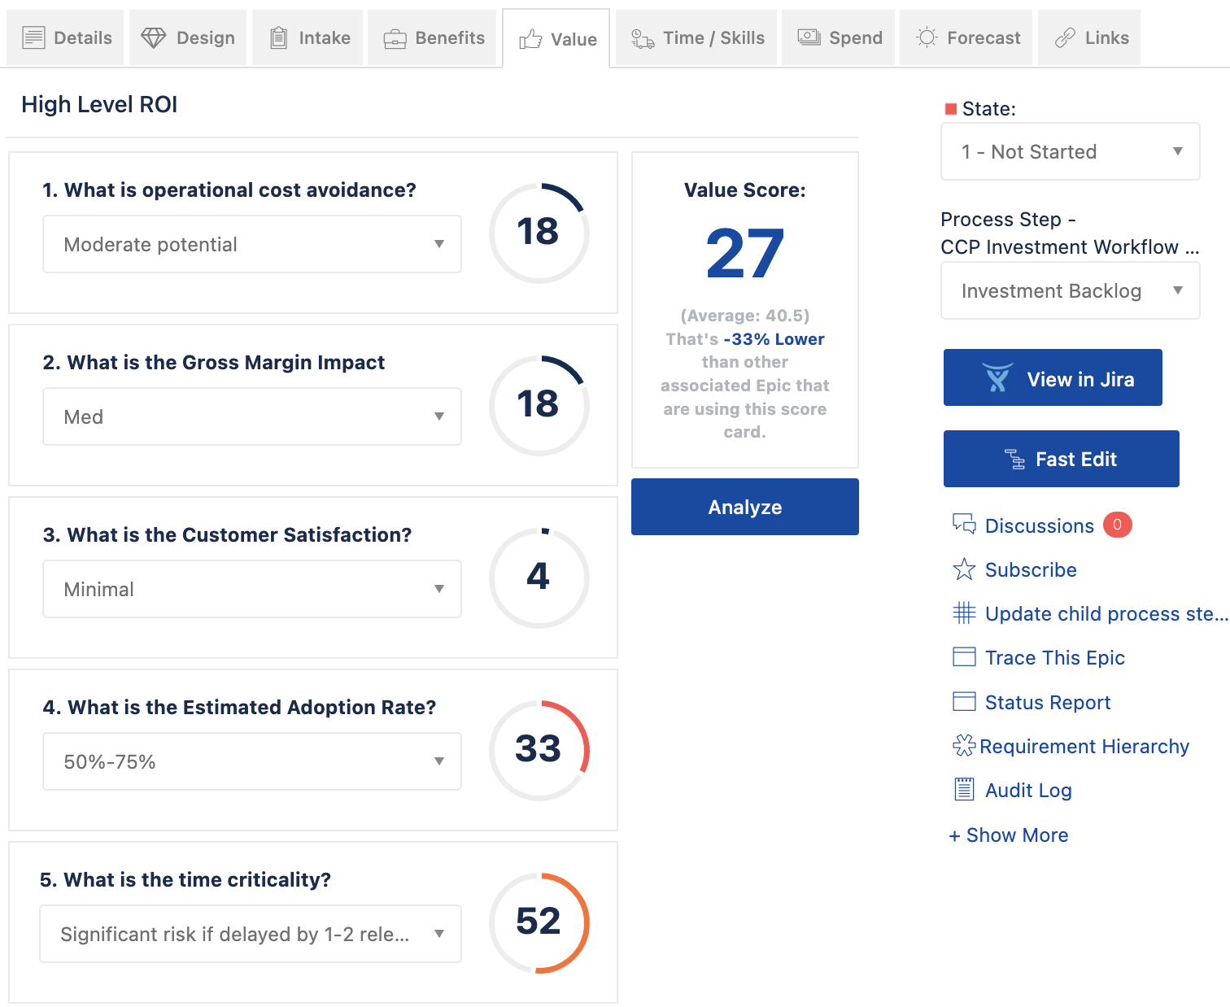1230x1007 pixels.
Task: Open the Customer Satisfaction dropdown
Action: [x=252, y=589]
